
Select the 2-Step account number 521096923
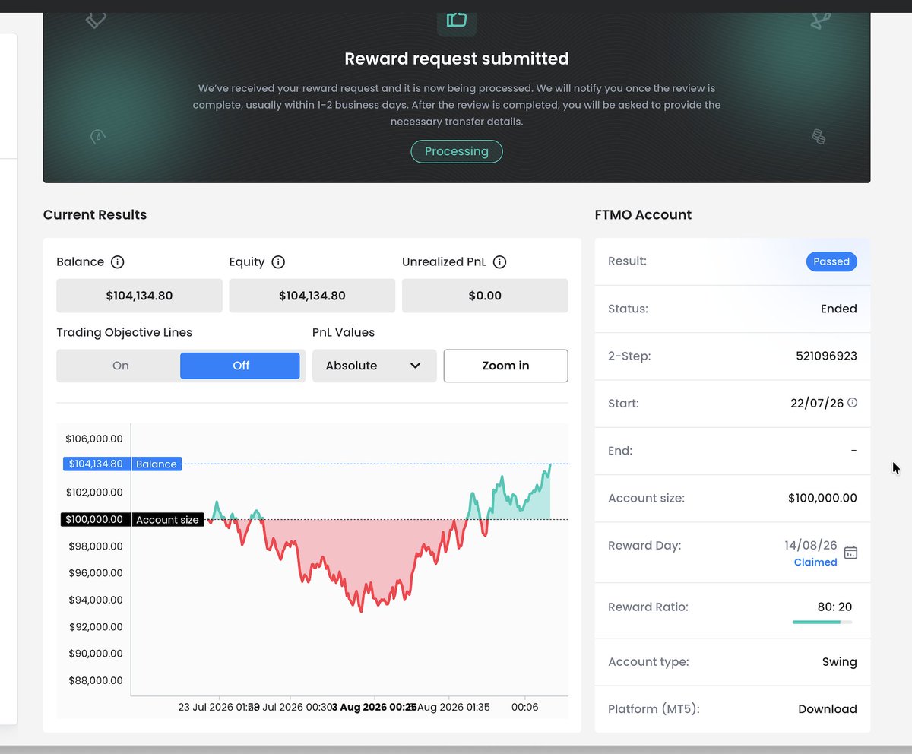pyautogui.click(x=827, y=356)
